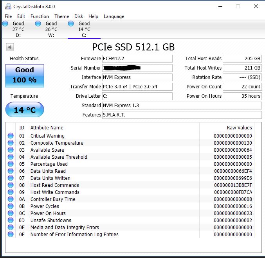Click the Good 100% health status button

tap(24, 75)
